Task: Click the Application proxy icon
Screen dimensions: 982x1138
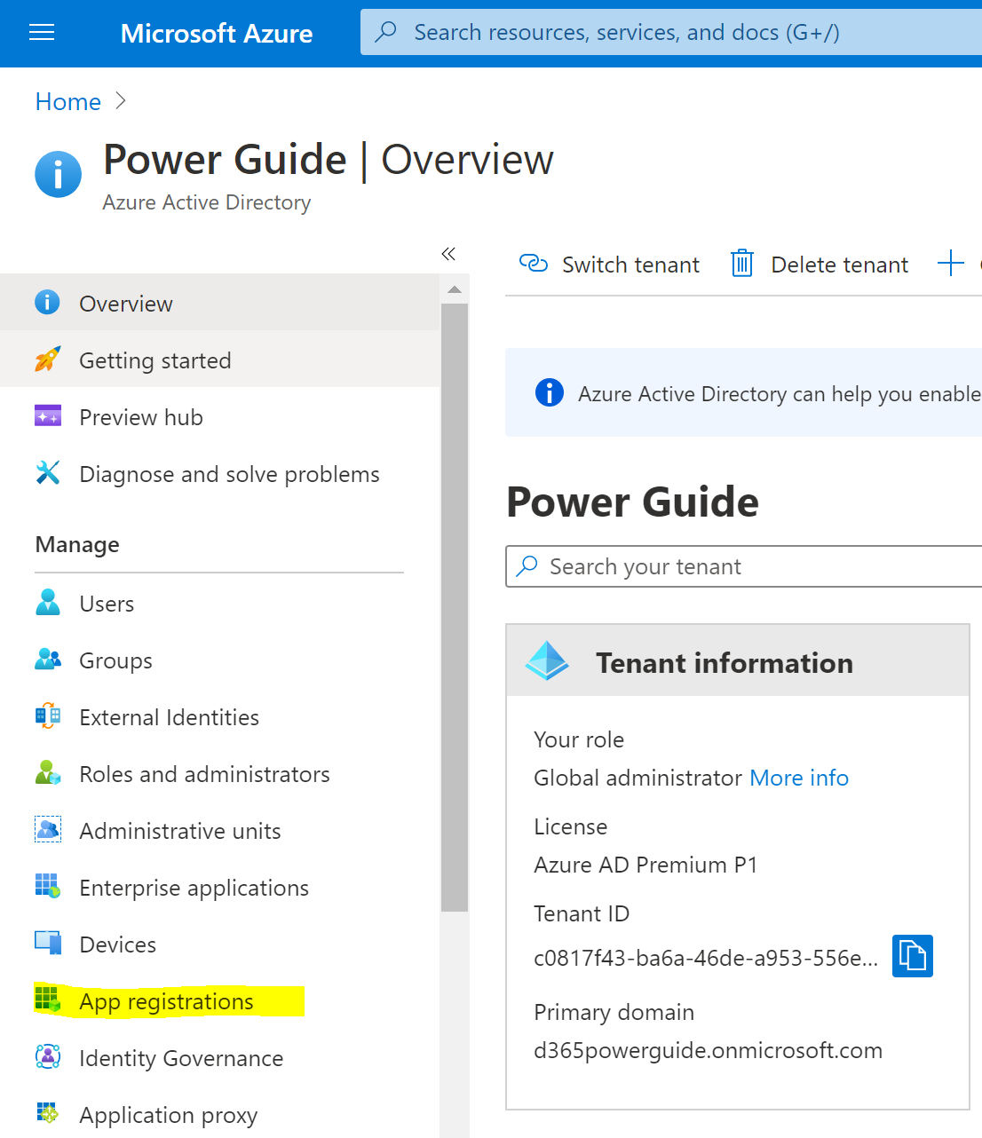Action: [47, 1113]
